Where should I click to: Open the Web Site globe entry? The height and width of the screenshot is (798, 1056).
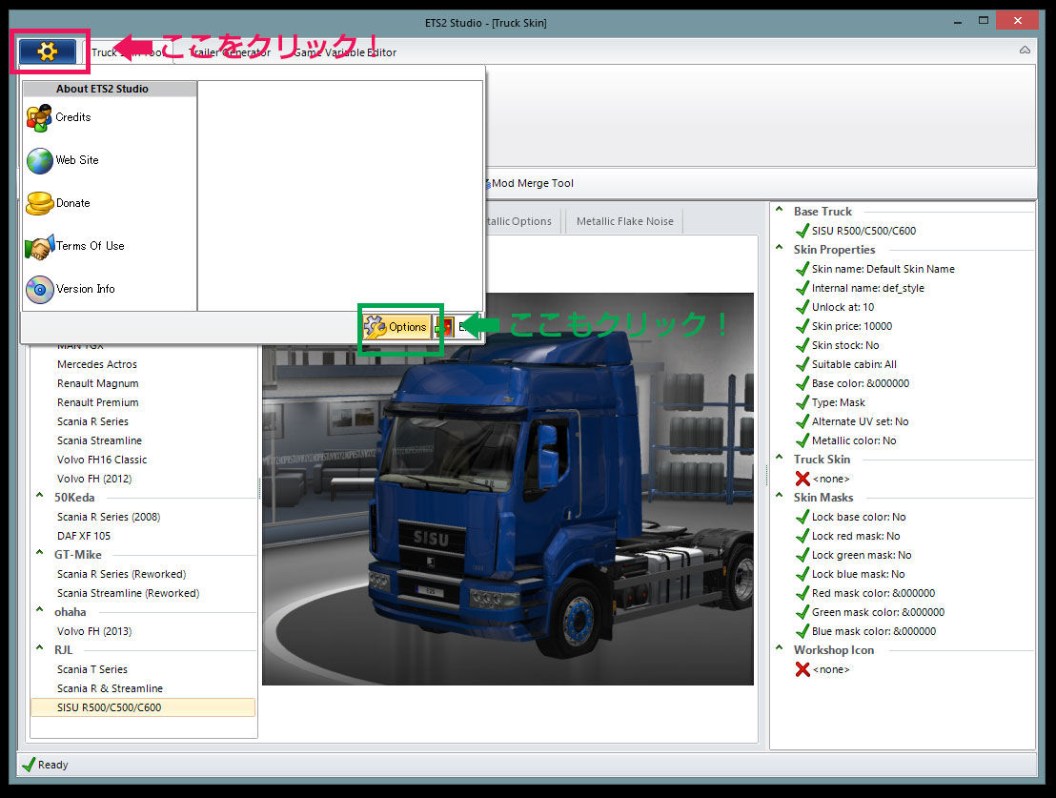63,160
